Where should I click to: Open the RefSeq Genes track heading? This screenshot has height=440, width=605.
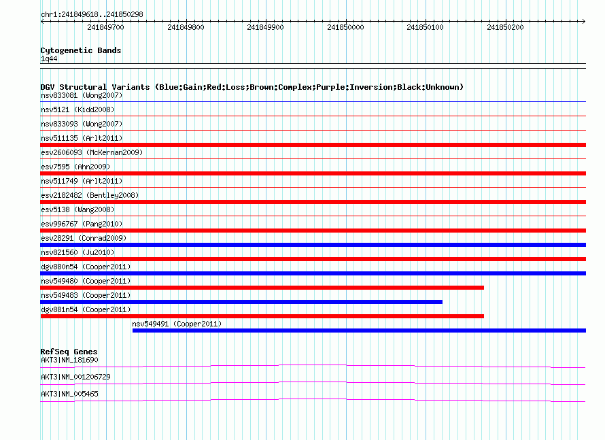(69, 352)
